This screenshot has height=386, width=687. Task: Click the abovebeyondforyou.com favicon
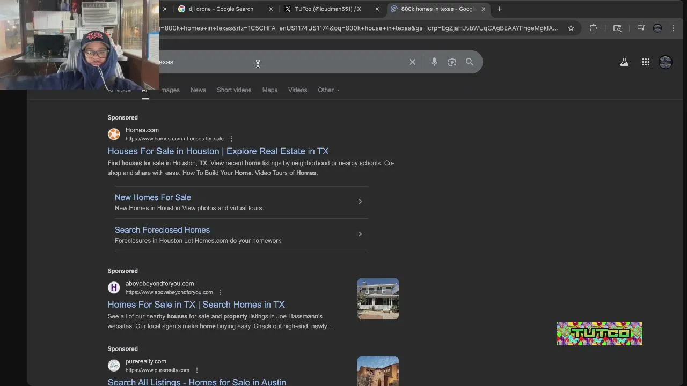coord(114,287)
